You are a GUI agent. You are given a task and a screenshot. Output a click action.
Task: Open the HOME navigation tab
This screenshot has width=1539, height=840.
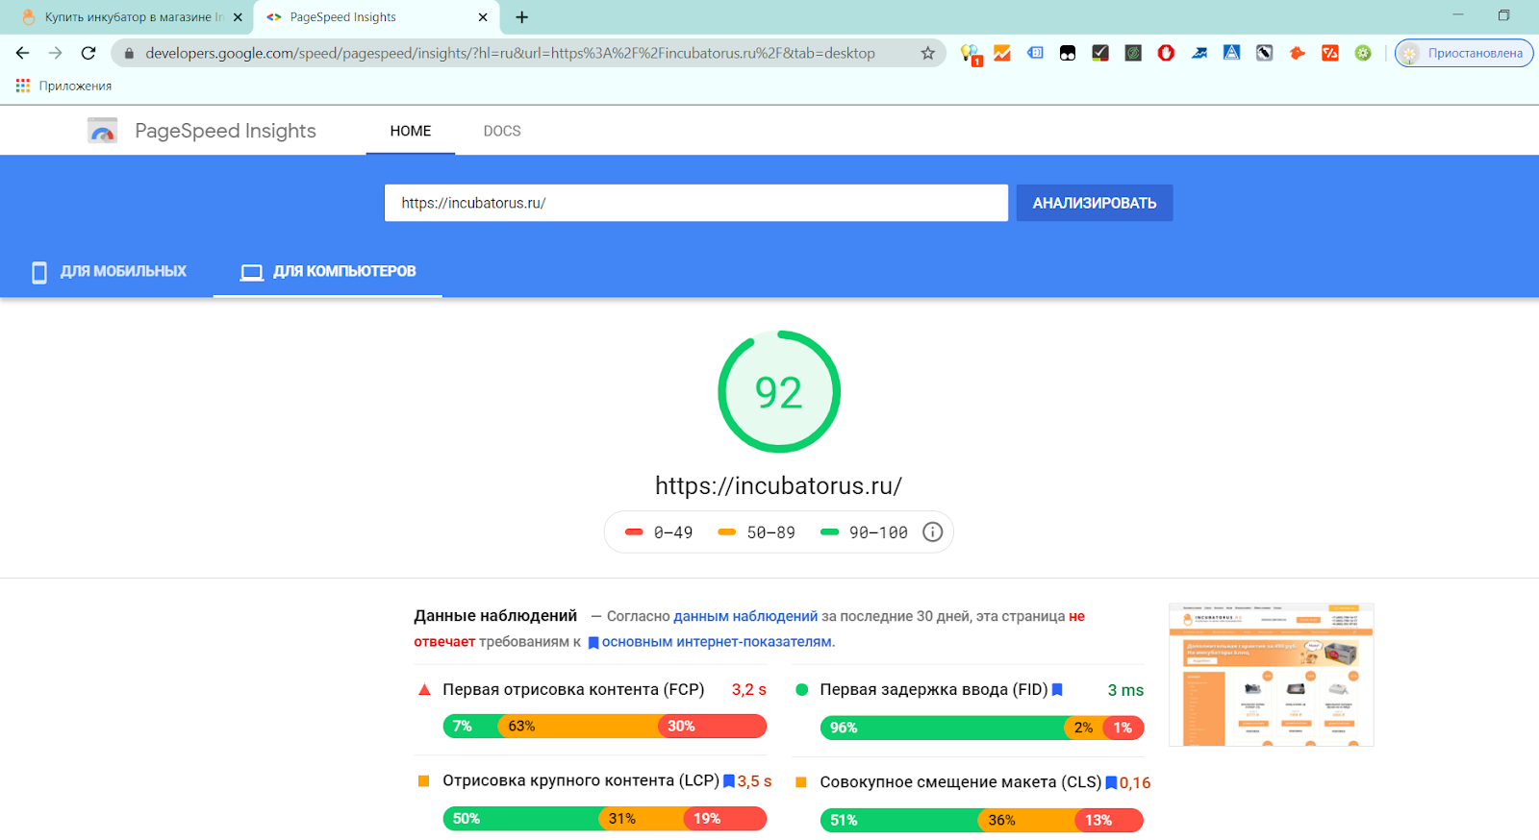411,131
